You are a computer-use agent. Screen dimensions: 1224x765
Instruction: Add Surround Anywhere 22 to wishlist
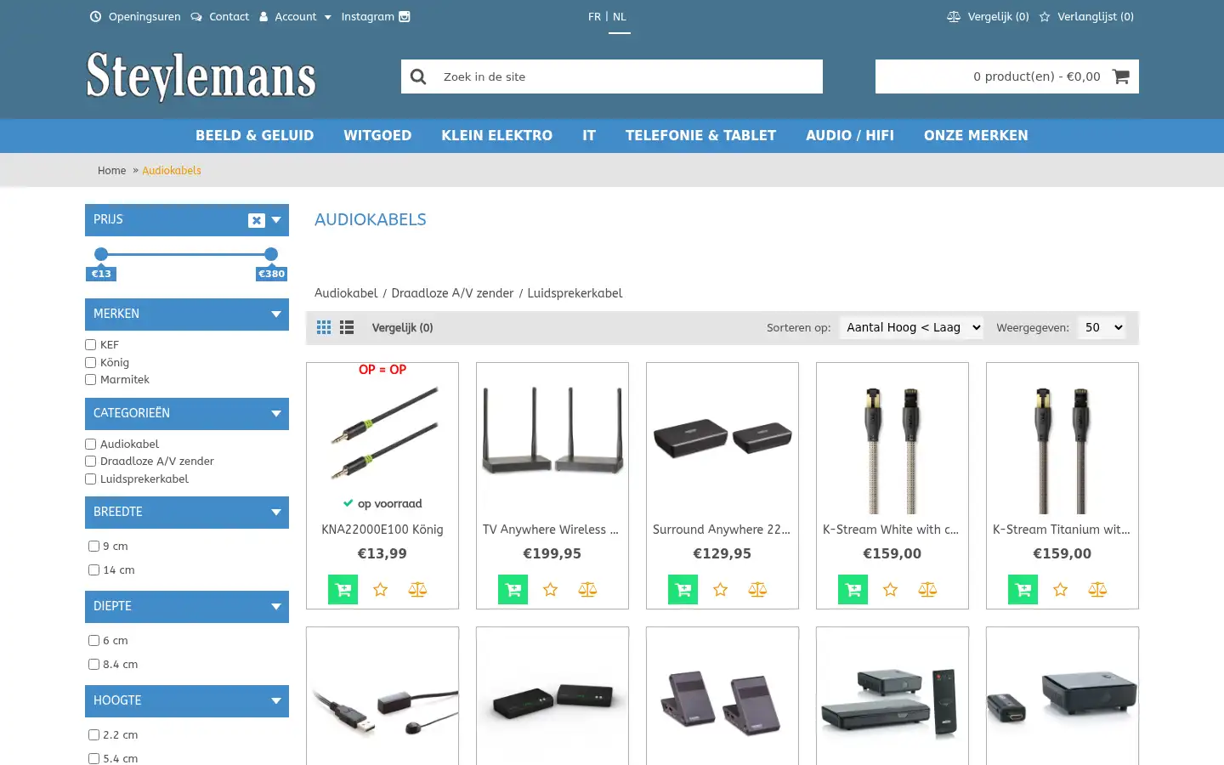720,589
